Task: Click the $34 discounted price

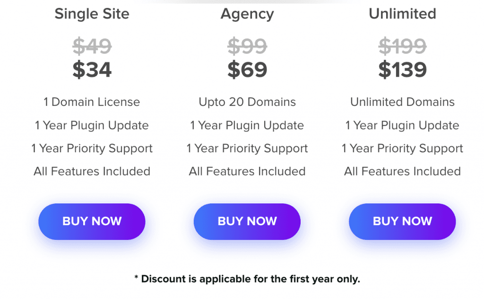Action: 92,70
